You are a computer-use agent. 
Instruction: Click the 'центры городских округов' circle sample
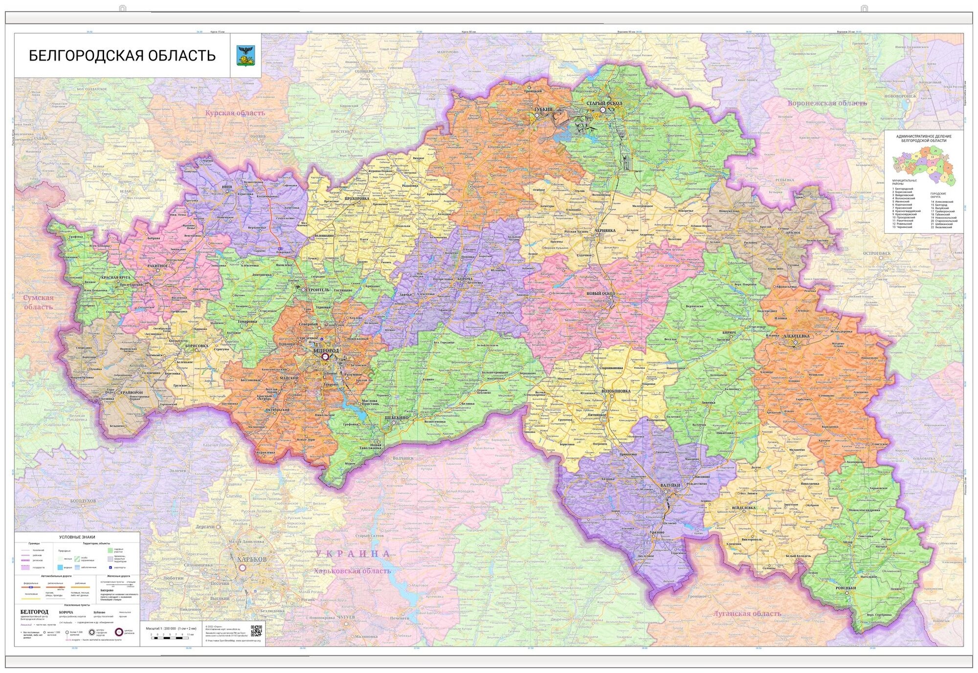(92, 632)
